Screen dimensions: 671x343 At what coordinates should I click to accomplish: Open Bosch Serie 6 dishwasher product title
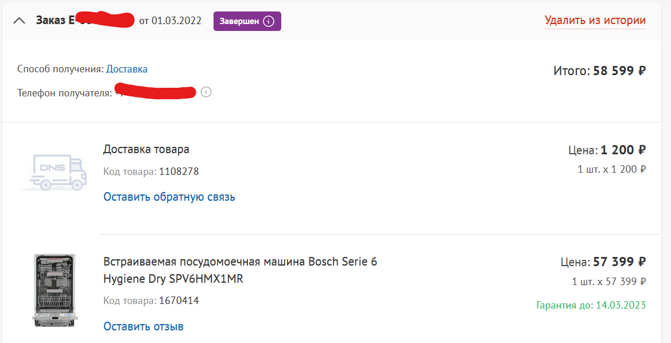pyautogui.click(x=240, y=270)
